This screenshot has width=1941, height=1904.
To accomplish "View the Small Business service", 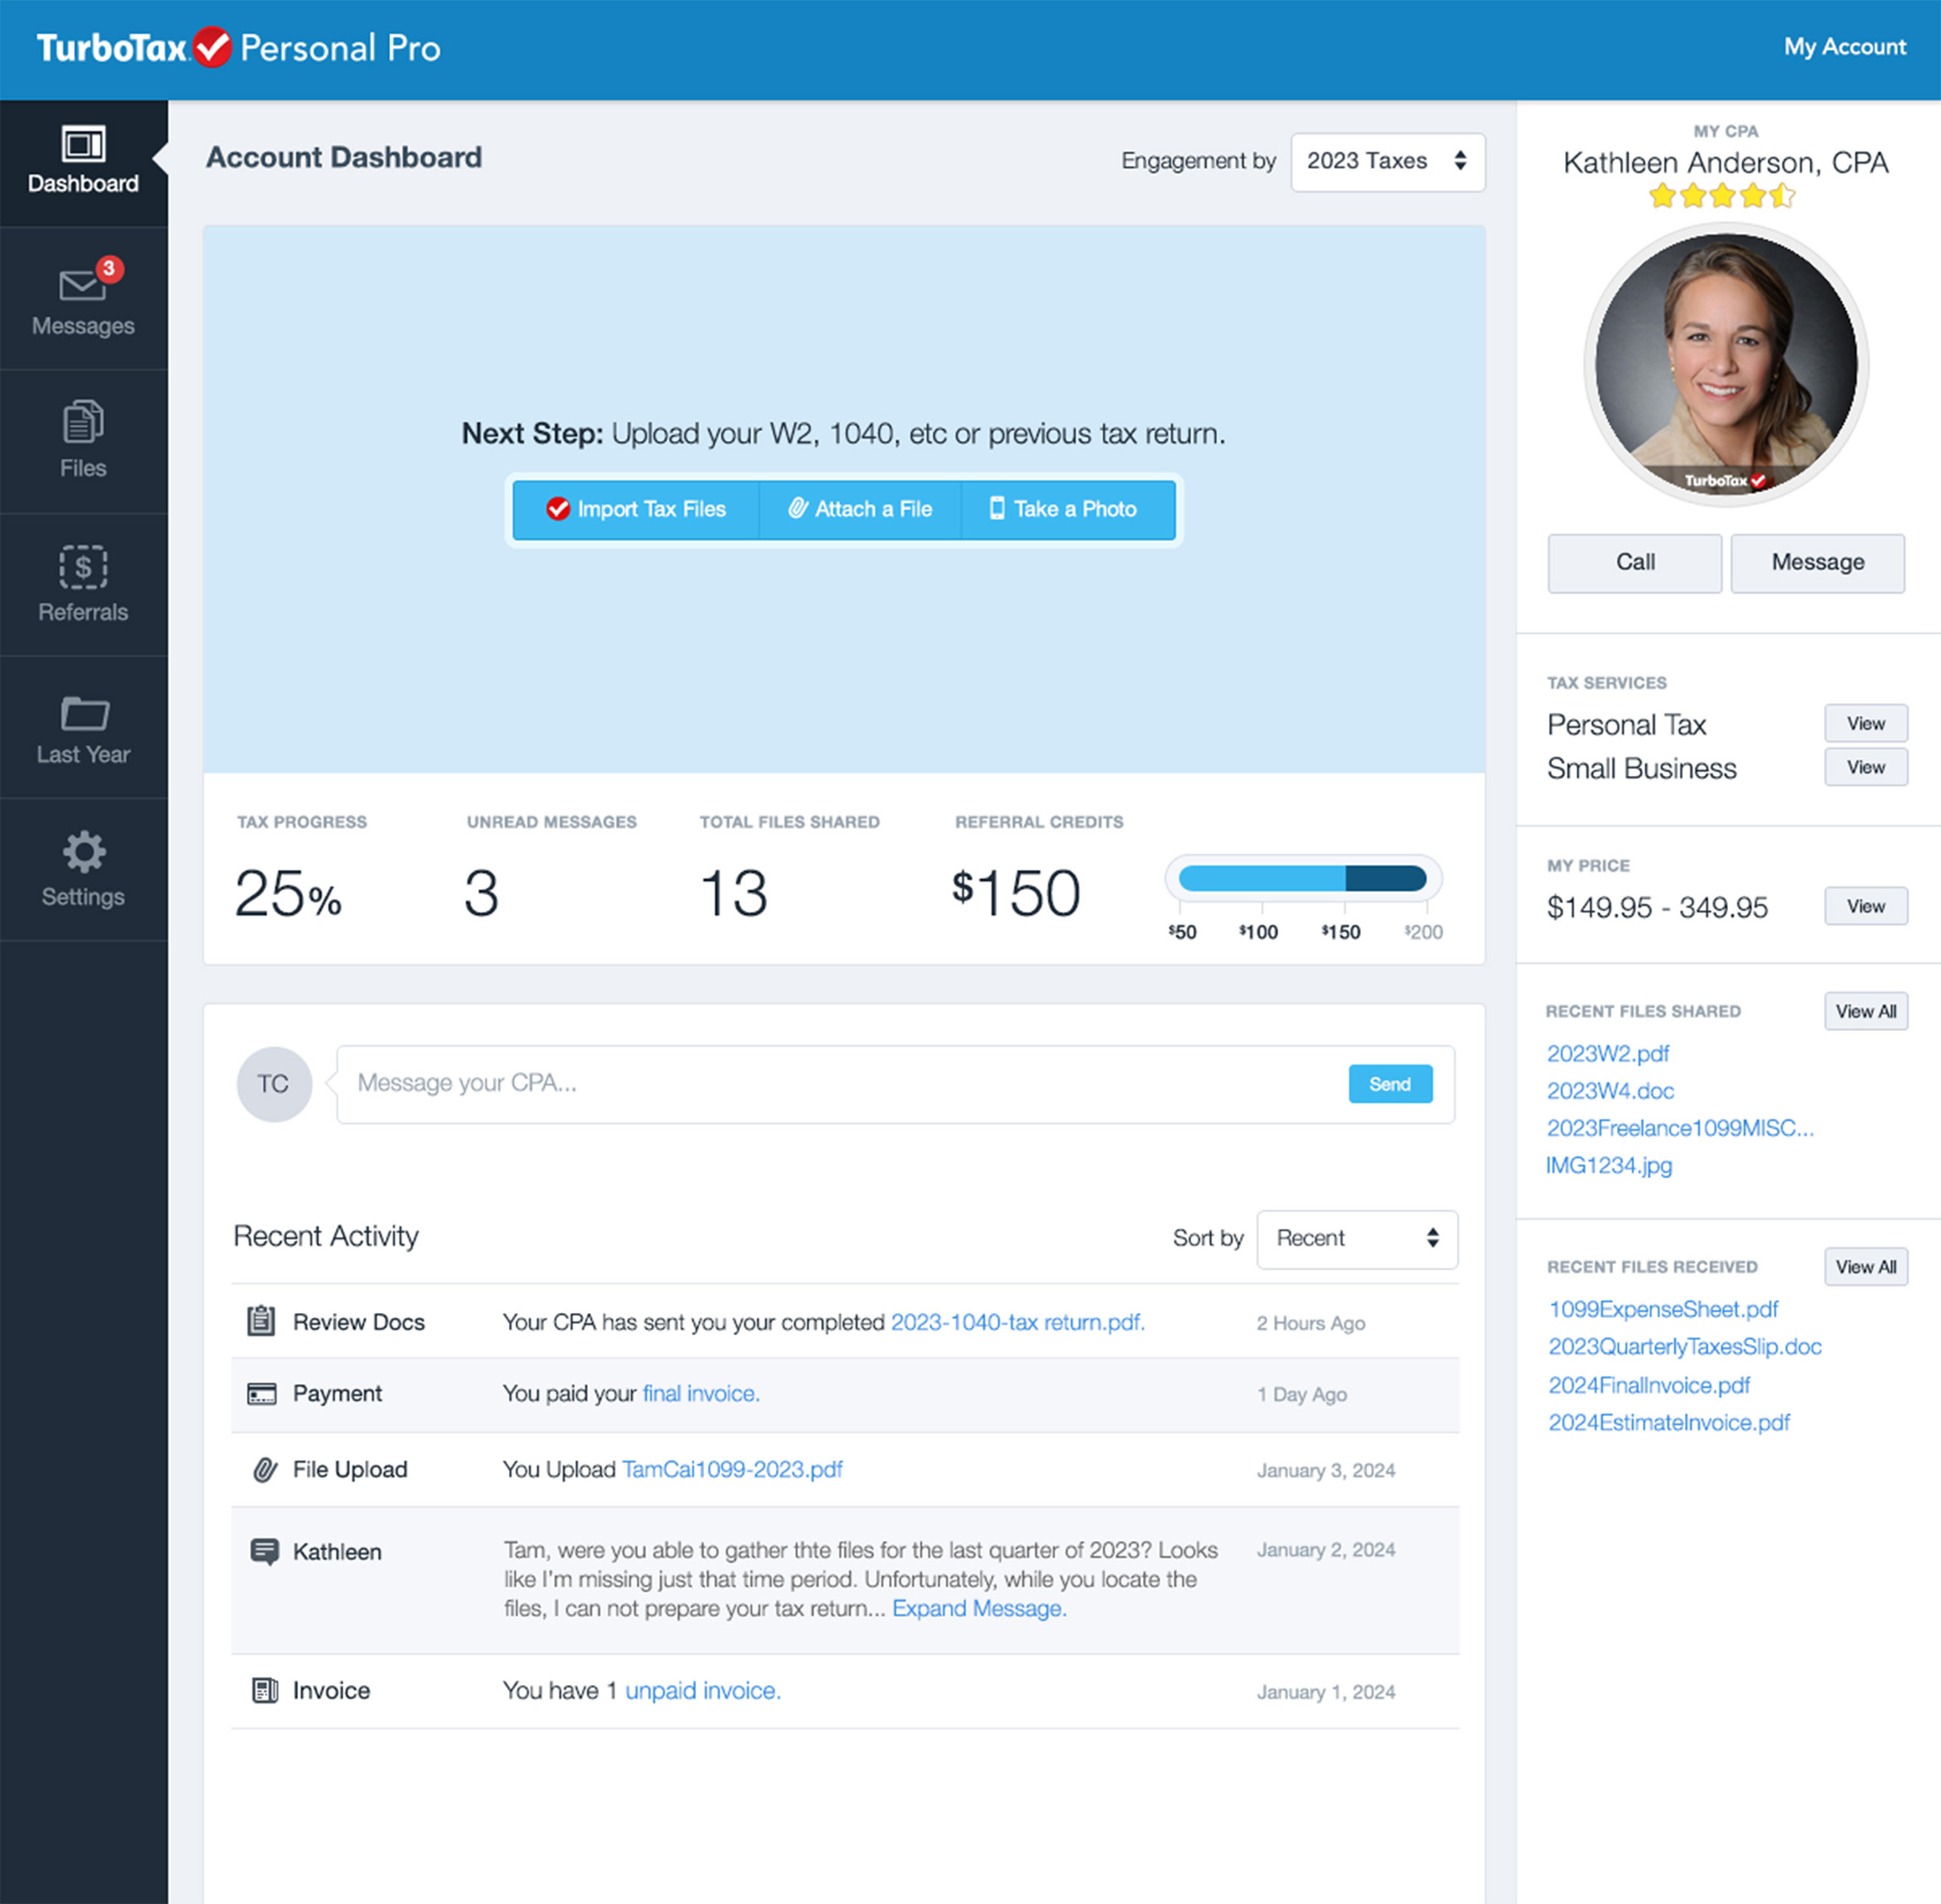I will tap(1865, 767).
